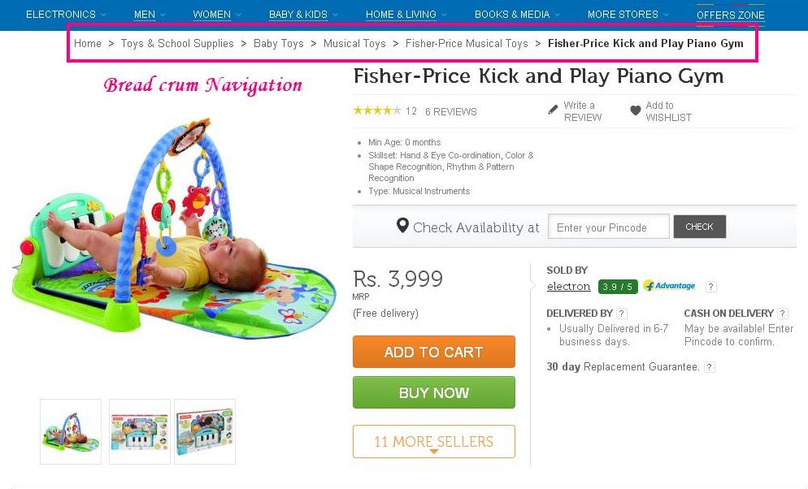
Task: Click the star rating icons
Action: [x=377, y=111]
